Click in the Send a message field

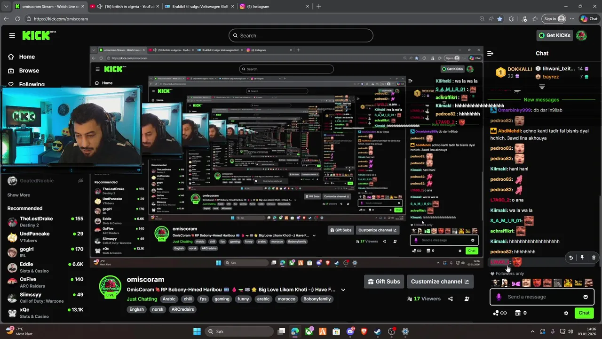coord(541,297)
